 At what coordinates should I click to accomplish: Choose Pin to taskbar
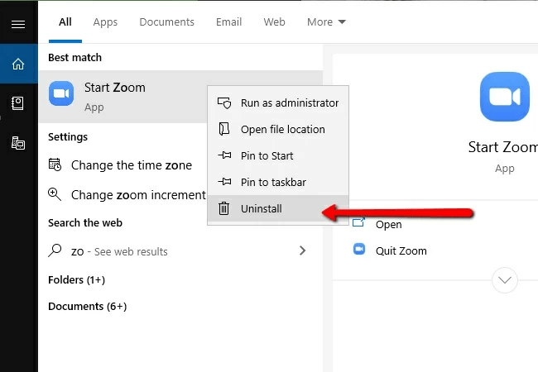pos(278,182)
